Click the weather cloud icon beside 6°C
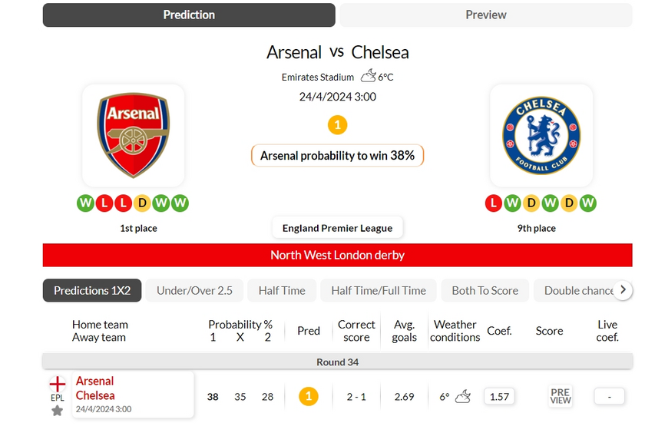 368,76
